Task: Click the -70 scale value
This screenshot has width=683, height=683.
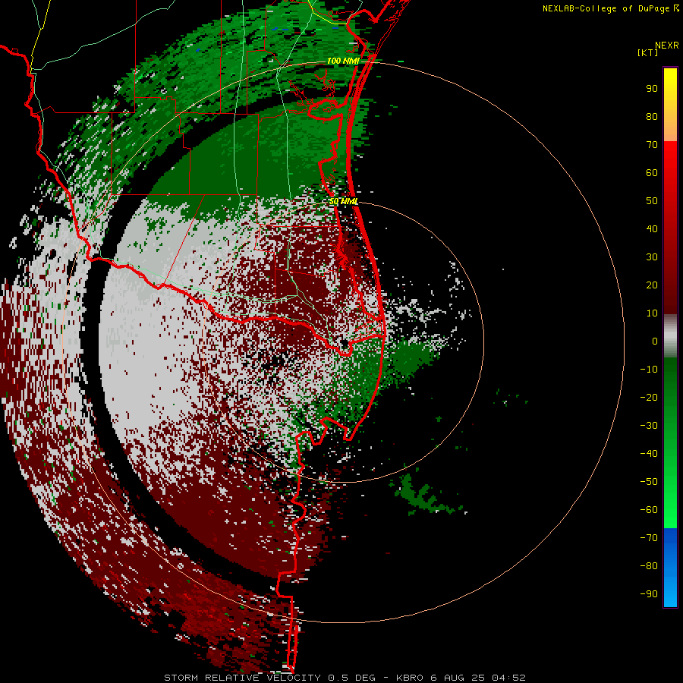Action: pos(649,538)
